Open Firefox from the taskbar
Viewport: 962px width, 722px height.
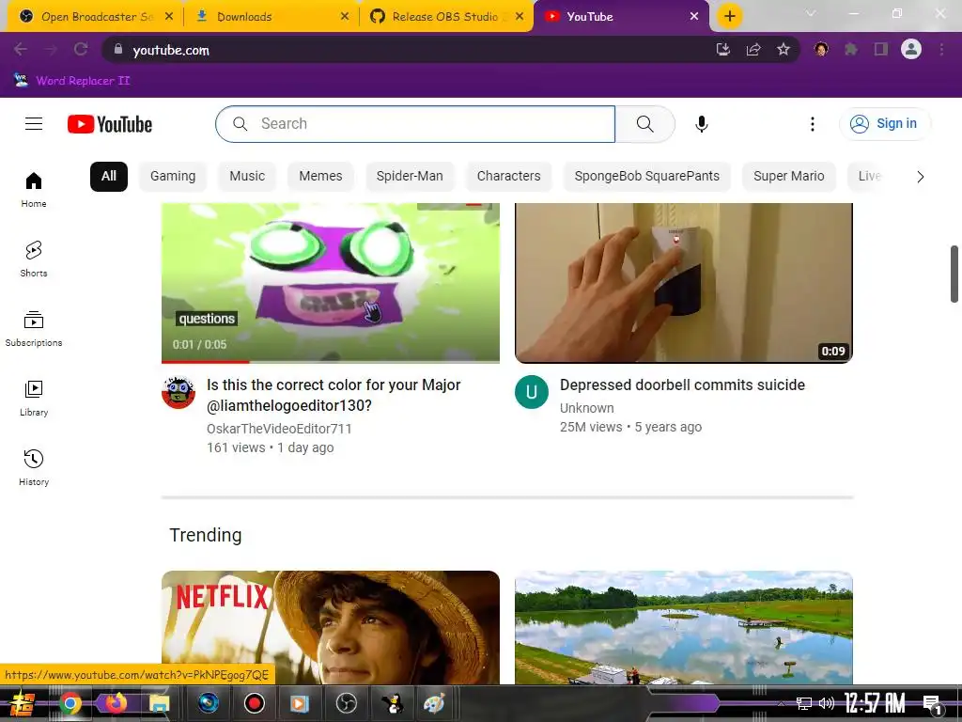point(116,703)
